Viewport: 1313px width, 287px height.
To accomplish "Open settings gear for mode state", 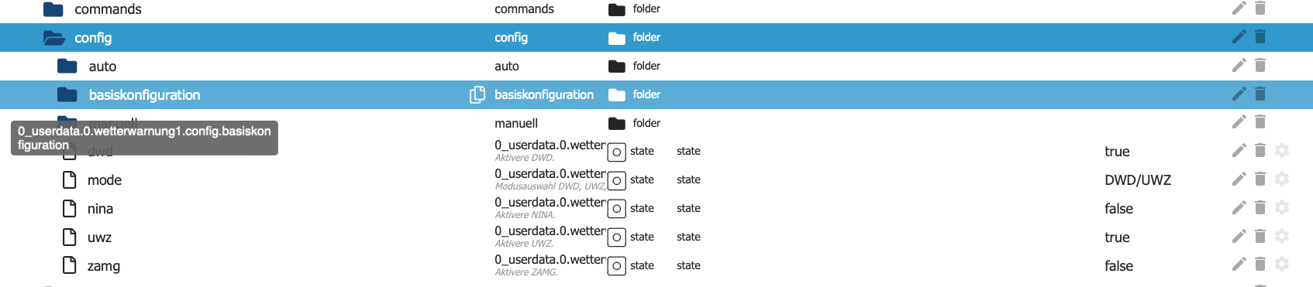I will pyautogui.click(x=1282, y=179).
